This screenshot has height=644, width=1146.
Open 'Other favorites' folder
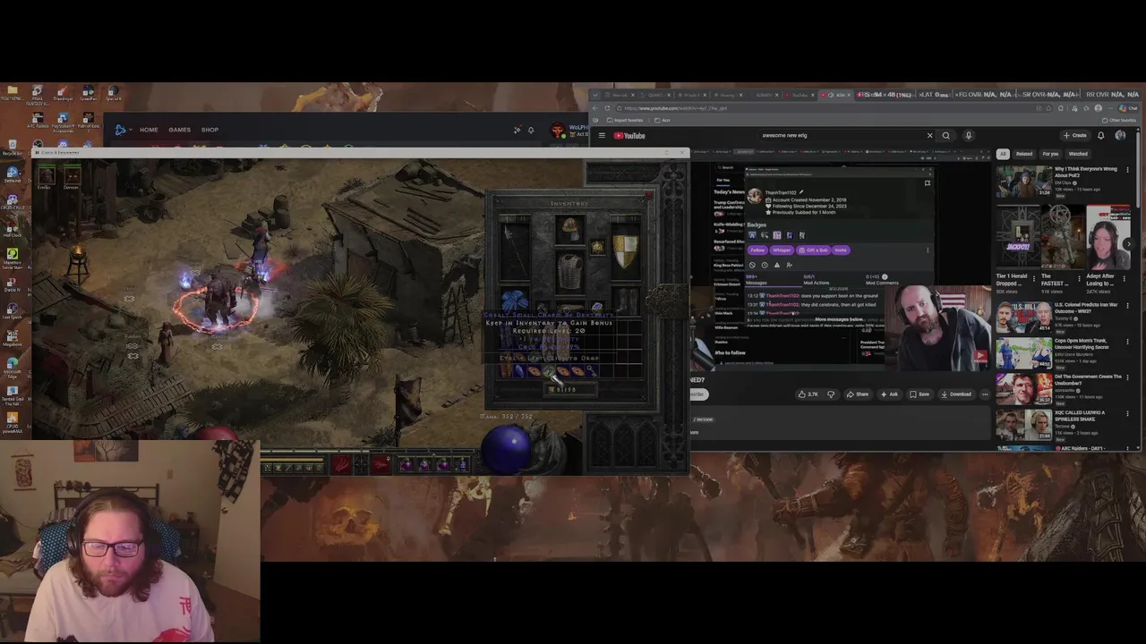(x=1120, y=120)
